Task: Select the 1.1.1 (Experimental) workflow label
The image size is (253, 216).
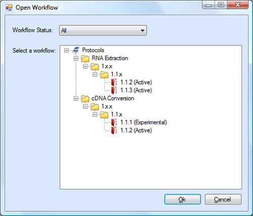Action: 144,122
